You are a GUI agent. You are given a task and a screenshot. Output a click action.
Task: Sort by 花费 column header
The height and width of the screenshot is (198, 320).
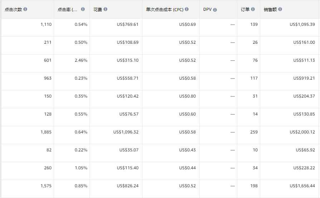tap(98, 9)
